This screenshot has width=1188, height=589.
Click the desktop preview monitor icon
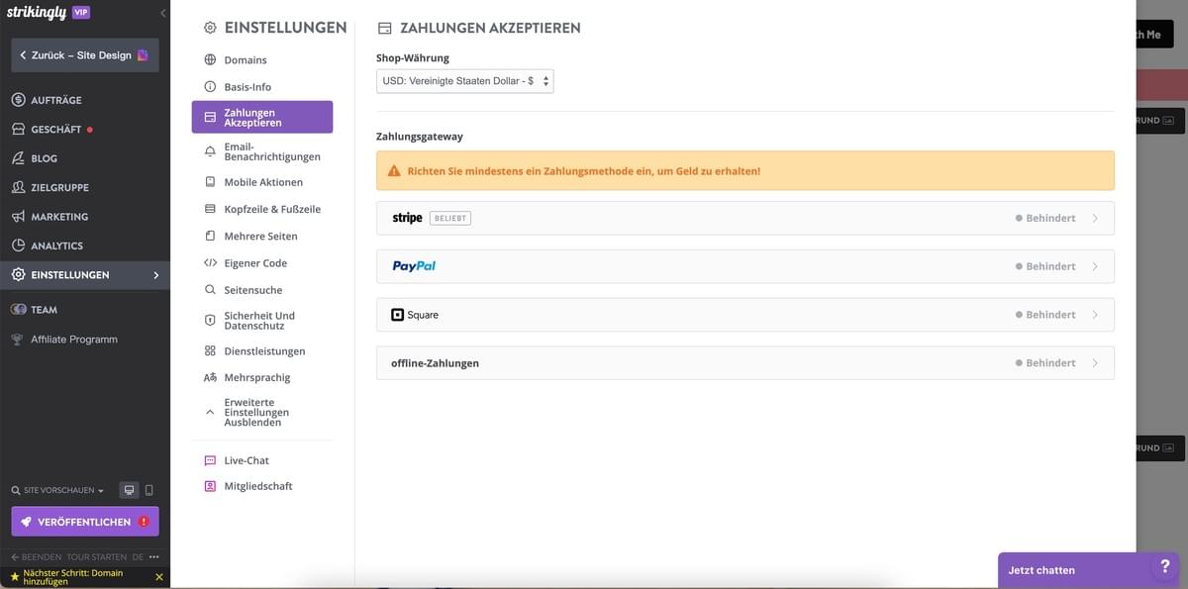pyautogui.click(x=129, y=489)
